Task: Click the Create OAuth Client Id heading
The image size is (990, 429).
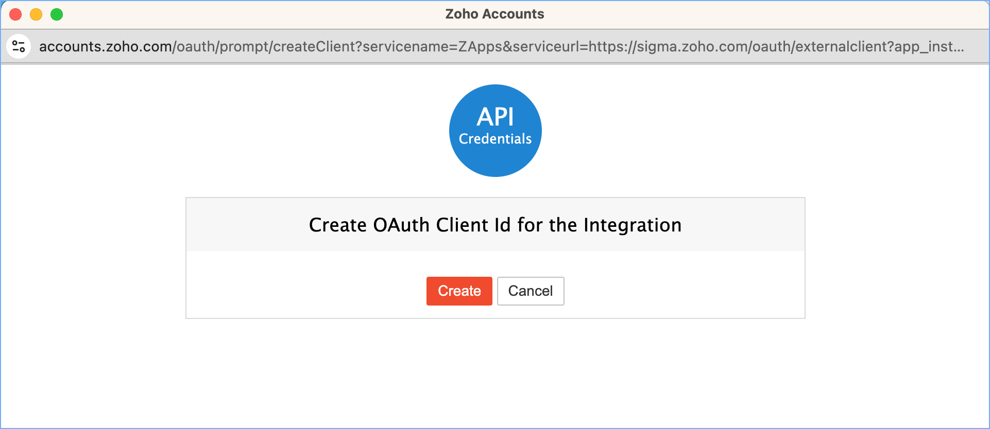Action: click(x=494, y=225)
